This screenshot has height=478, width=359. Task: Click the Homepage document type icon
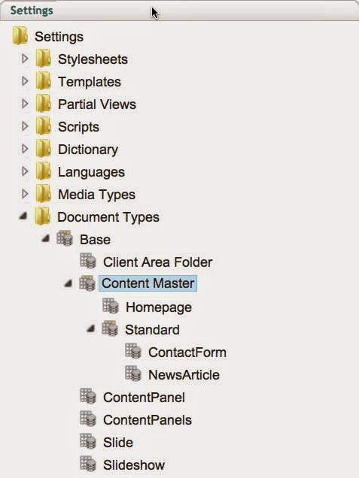tap(111, 306)
